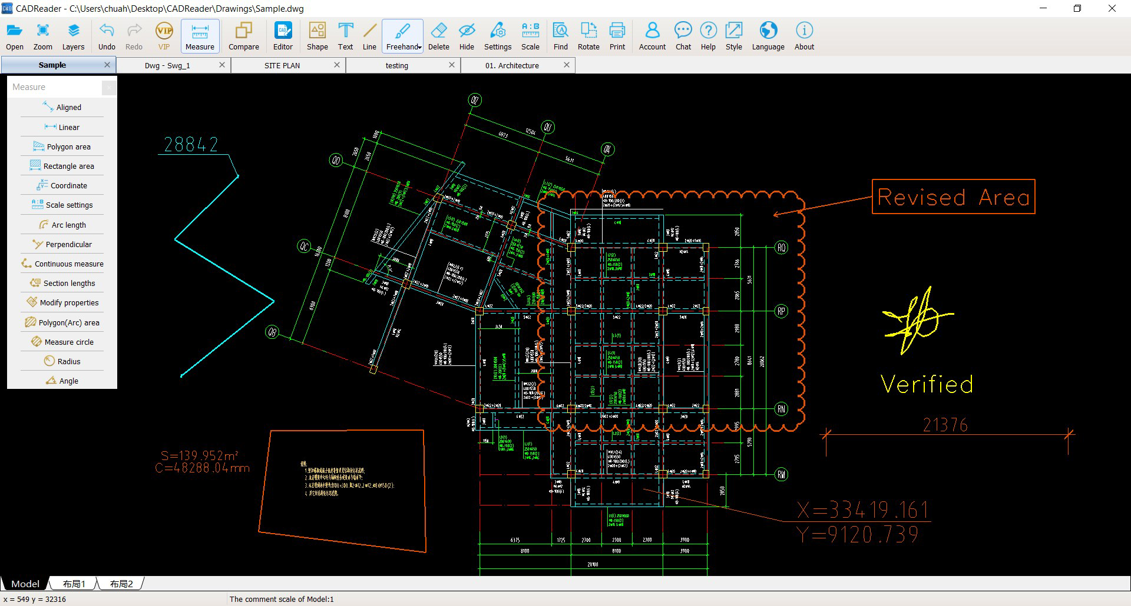1131x606 pixels.
Task: Select the Shape tool
Action: 317,35
